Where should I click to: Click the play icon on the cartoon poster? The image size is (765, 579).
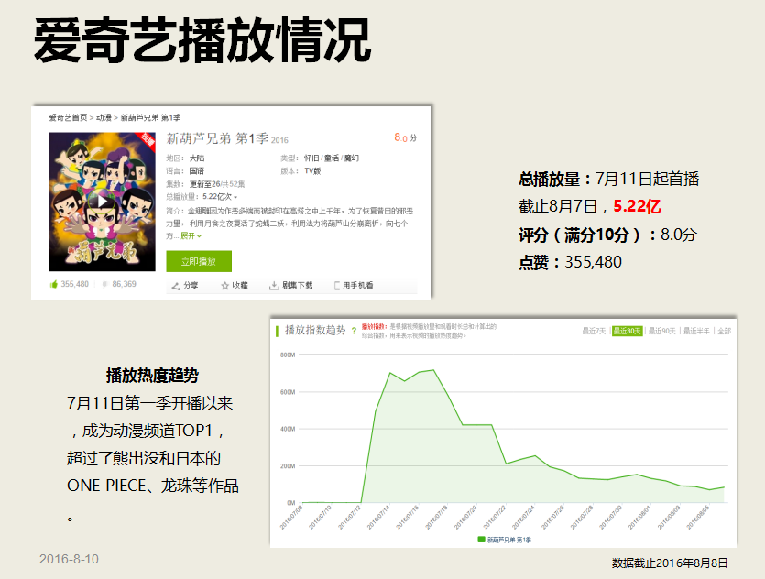pos(102,201)
